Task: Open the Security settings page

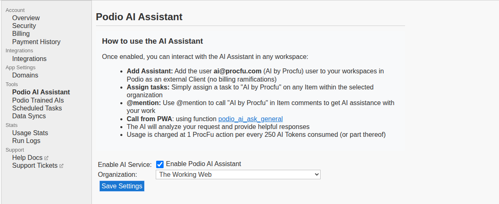Action: click(x=24, y=26)
